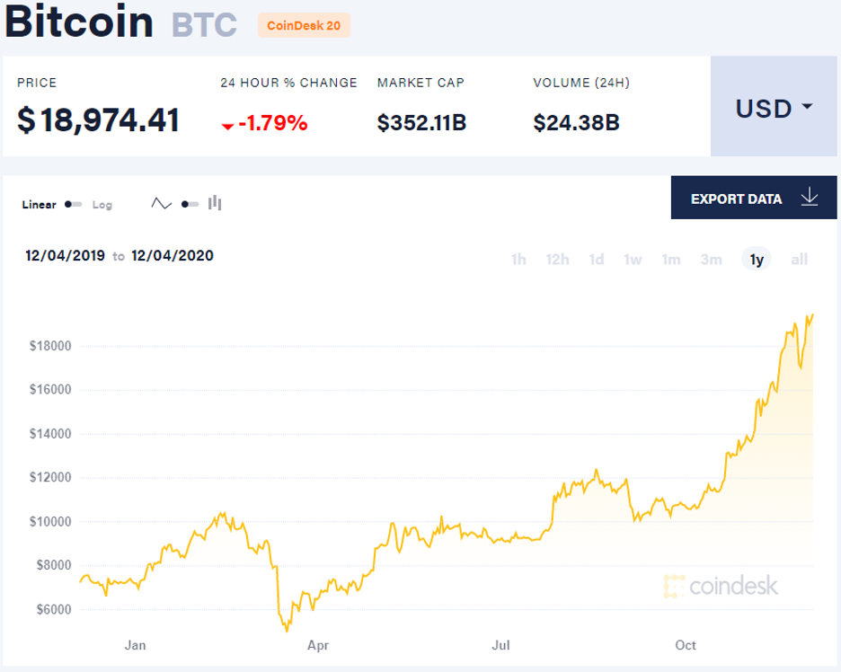Switch to the 1w time range

(x=633, y=260)
